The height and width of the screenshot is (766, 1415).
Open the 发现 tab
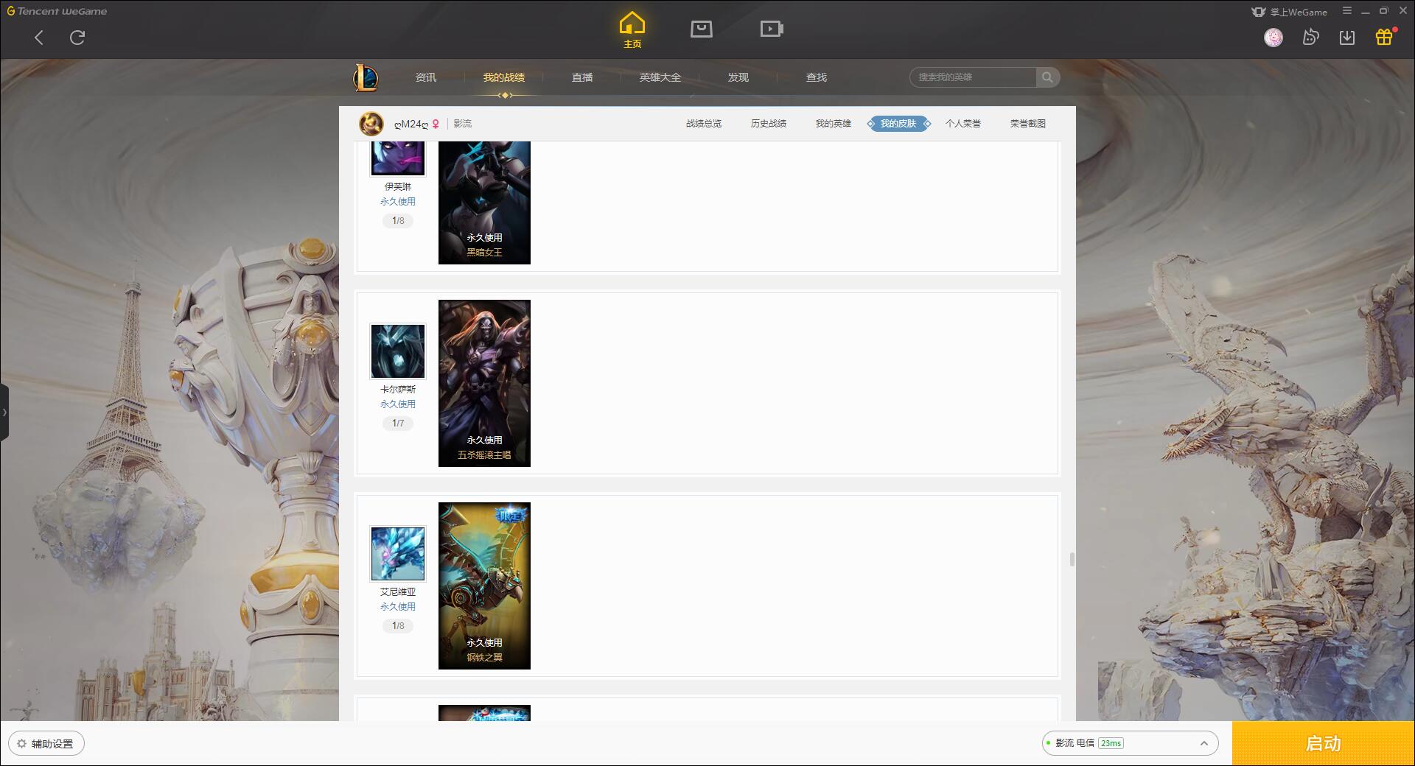point(738,77)
